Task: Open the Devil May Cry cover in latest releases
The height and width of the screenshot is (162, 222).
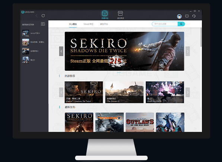Action: (170, 122)
